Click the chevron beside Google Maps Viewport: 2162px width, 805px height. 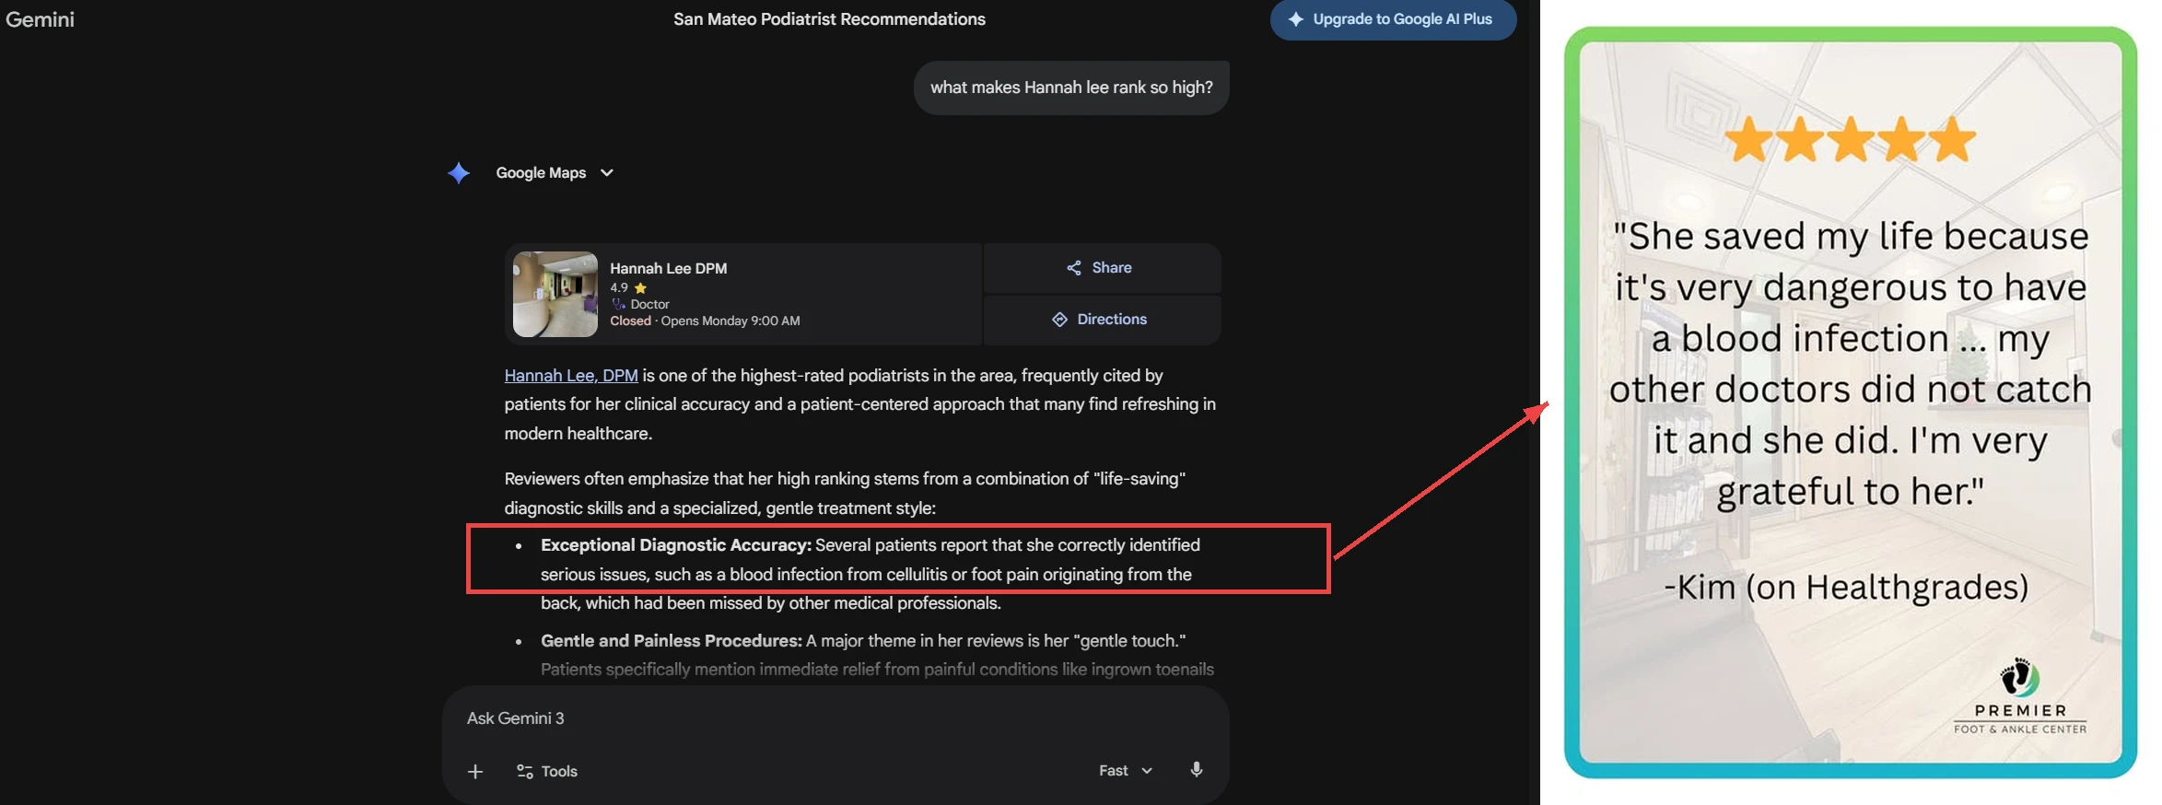point(606,173)
